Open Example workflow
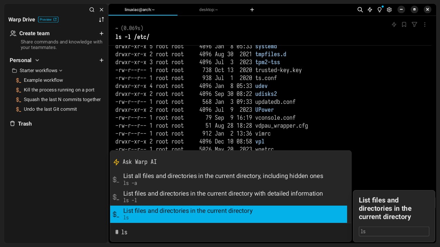Viewport: 440px width, 247px height. (x=43, y=80)
